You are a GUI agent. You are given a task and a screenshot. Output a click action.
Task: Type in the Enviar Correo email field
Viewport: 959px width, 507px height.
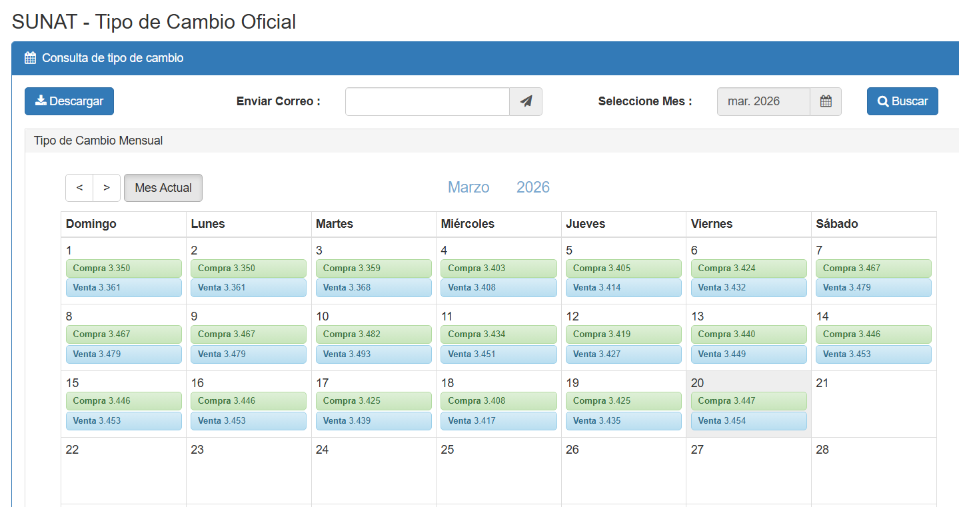tap(427, 101)
